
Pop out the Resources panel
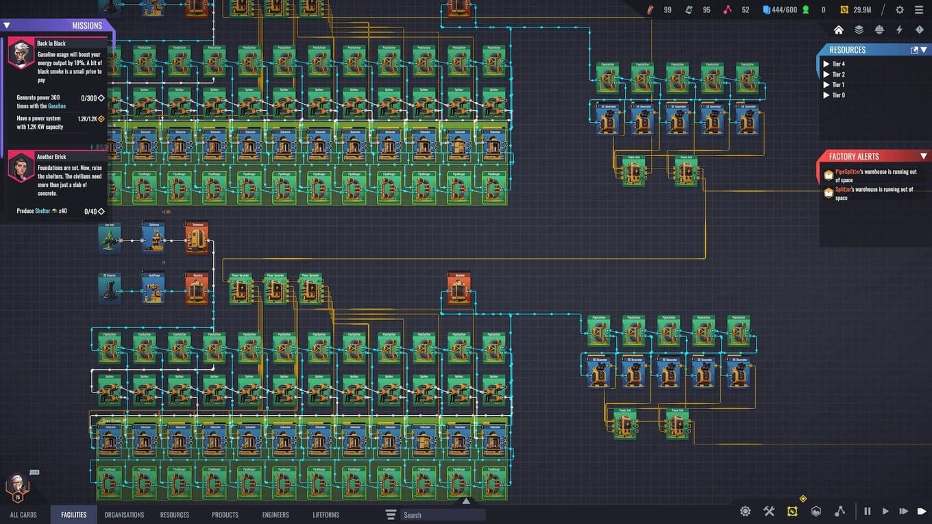(914, 50)
